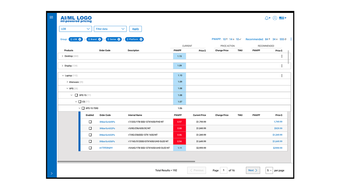Enable the XNber5cr649Ps row checkbox
Viewport: 340px width, 190px height.
tap(90, 122)
